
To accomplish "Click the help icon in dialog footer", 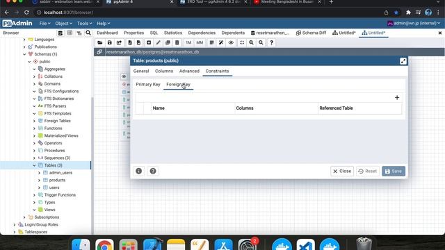I will 153,172.
